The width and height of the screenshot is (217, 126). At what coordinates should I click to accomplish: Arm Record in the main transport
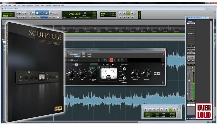pos(132,13)
